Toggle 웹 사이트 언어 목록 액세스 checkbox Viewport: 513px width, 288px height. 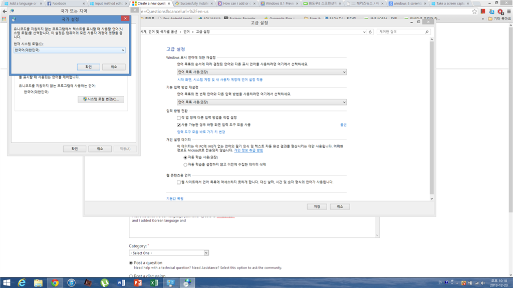179,182
